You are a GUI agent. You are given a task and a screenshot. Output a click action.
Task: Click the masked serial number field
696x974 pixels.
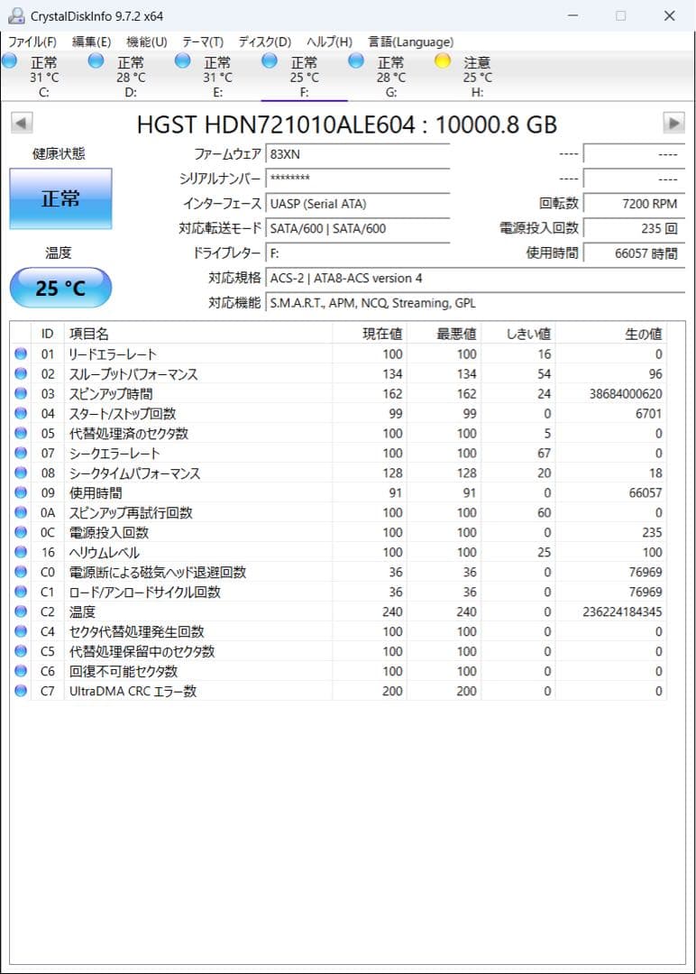click(x=358, y=179)
